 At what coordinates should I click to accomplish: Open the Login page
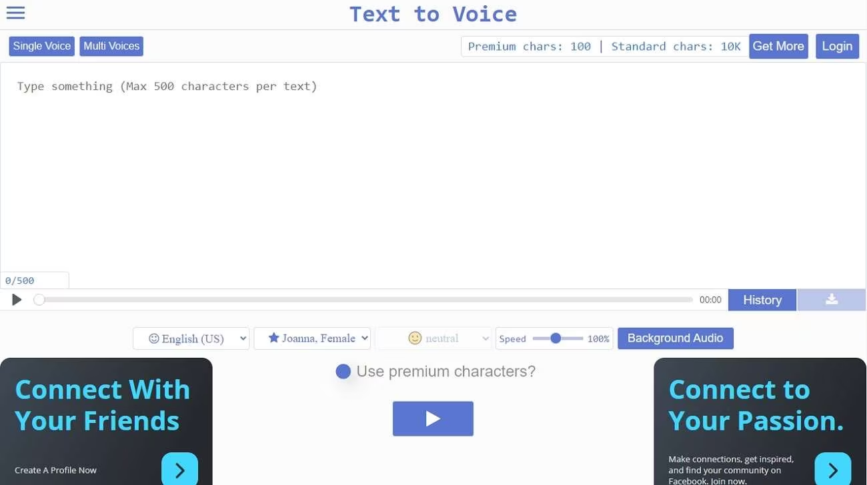coord(837,46)
